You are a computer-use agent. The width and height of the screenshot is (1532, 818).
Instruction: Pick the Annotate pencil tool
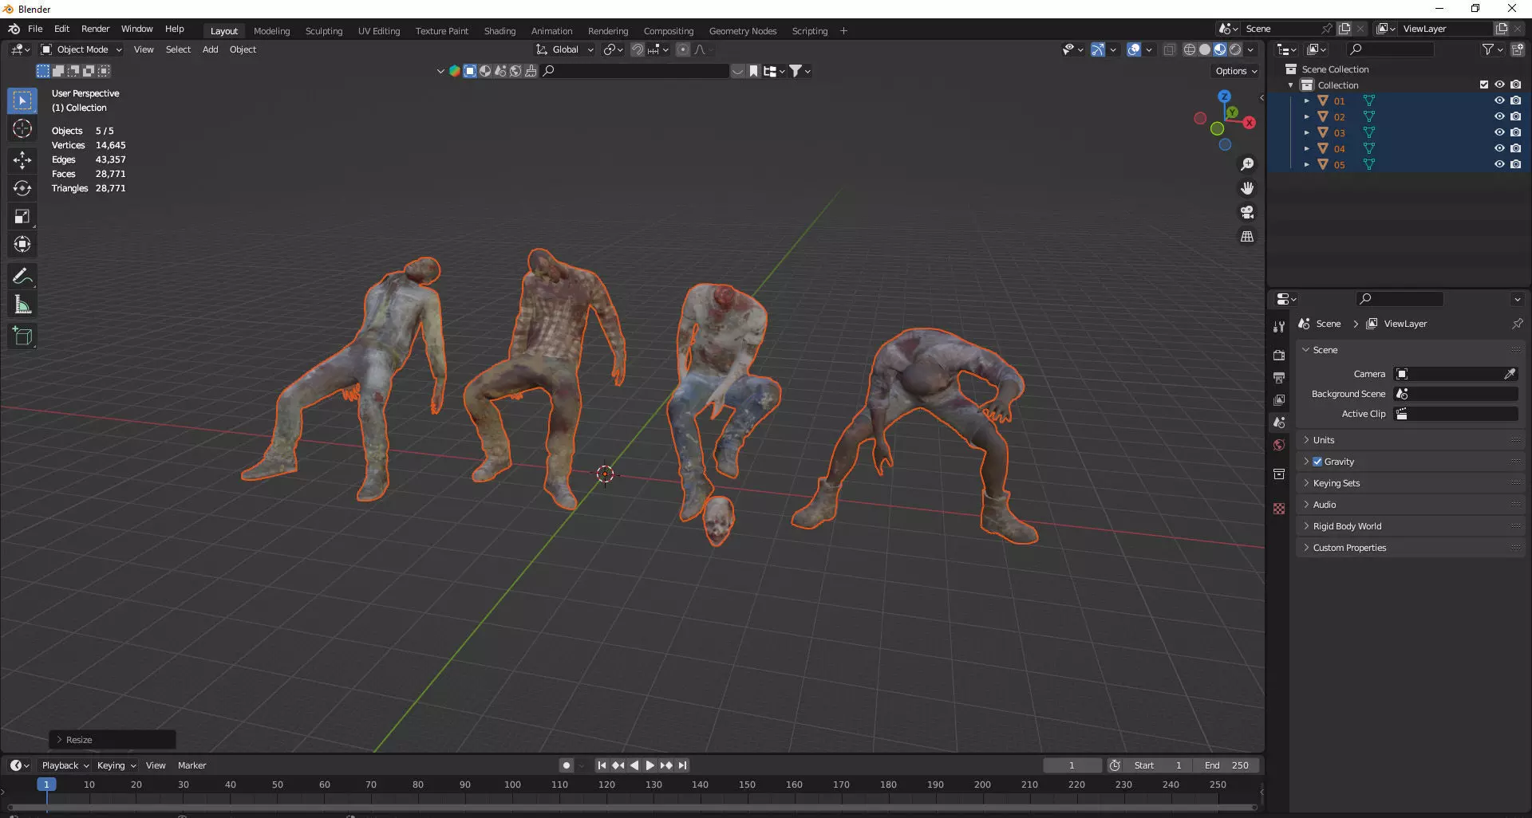22,277
